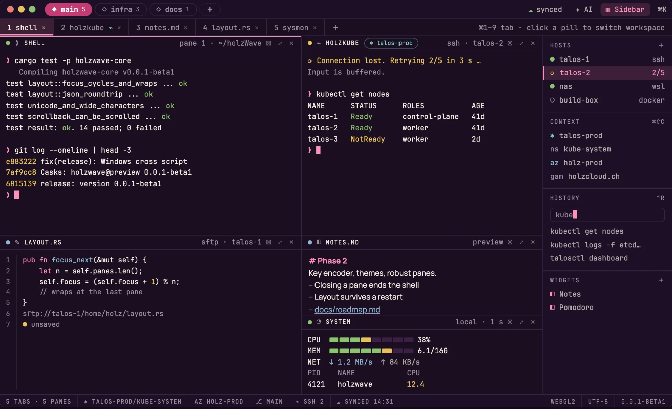
Task: Select the build-box docker host
Action: click(607, 100)
